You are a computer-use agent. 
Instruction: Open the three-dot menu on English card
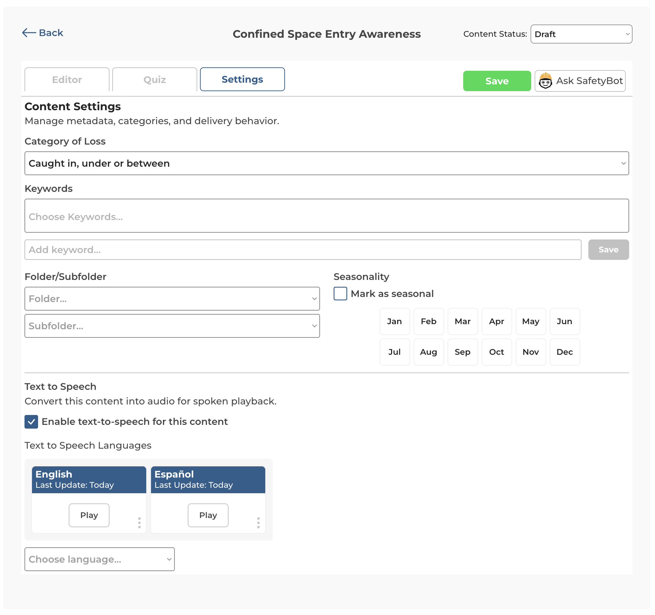coord(139,523)
